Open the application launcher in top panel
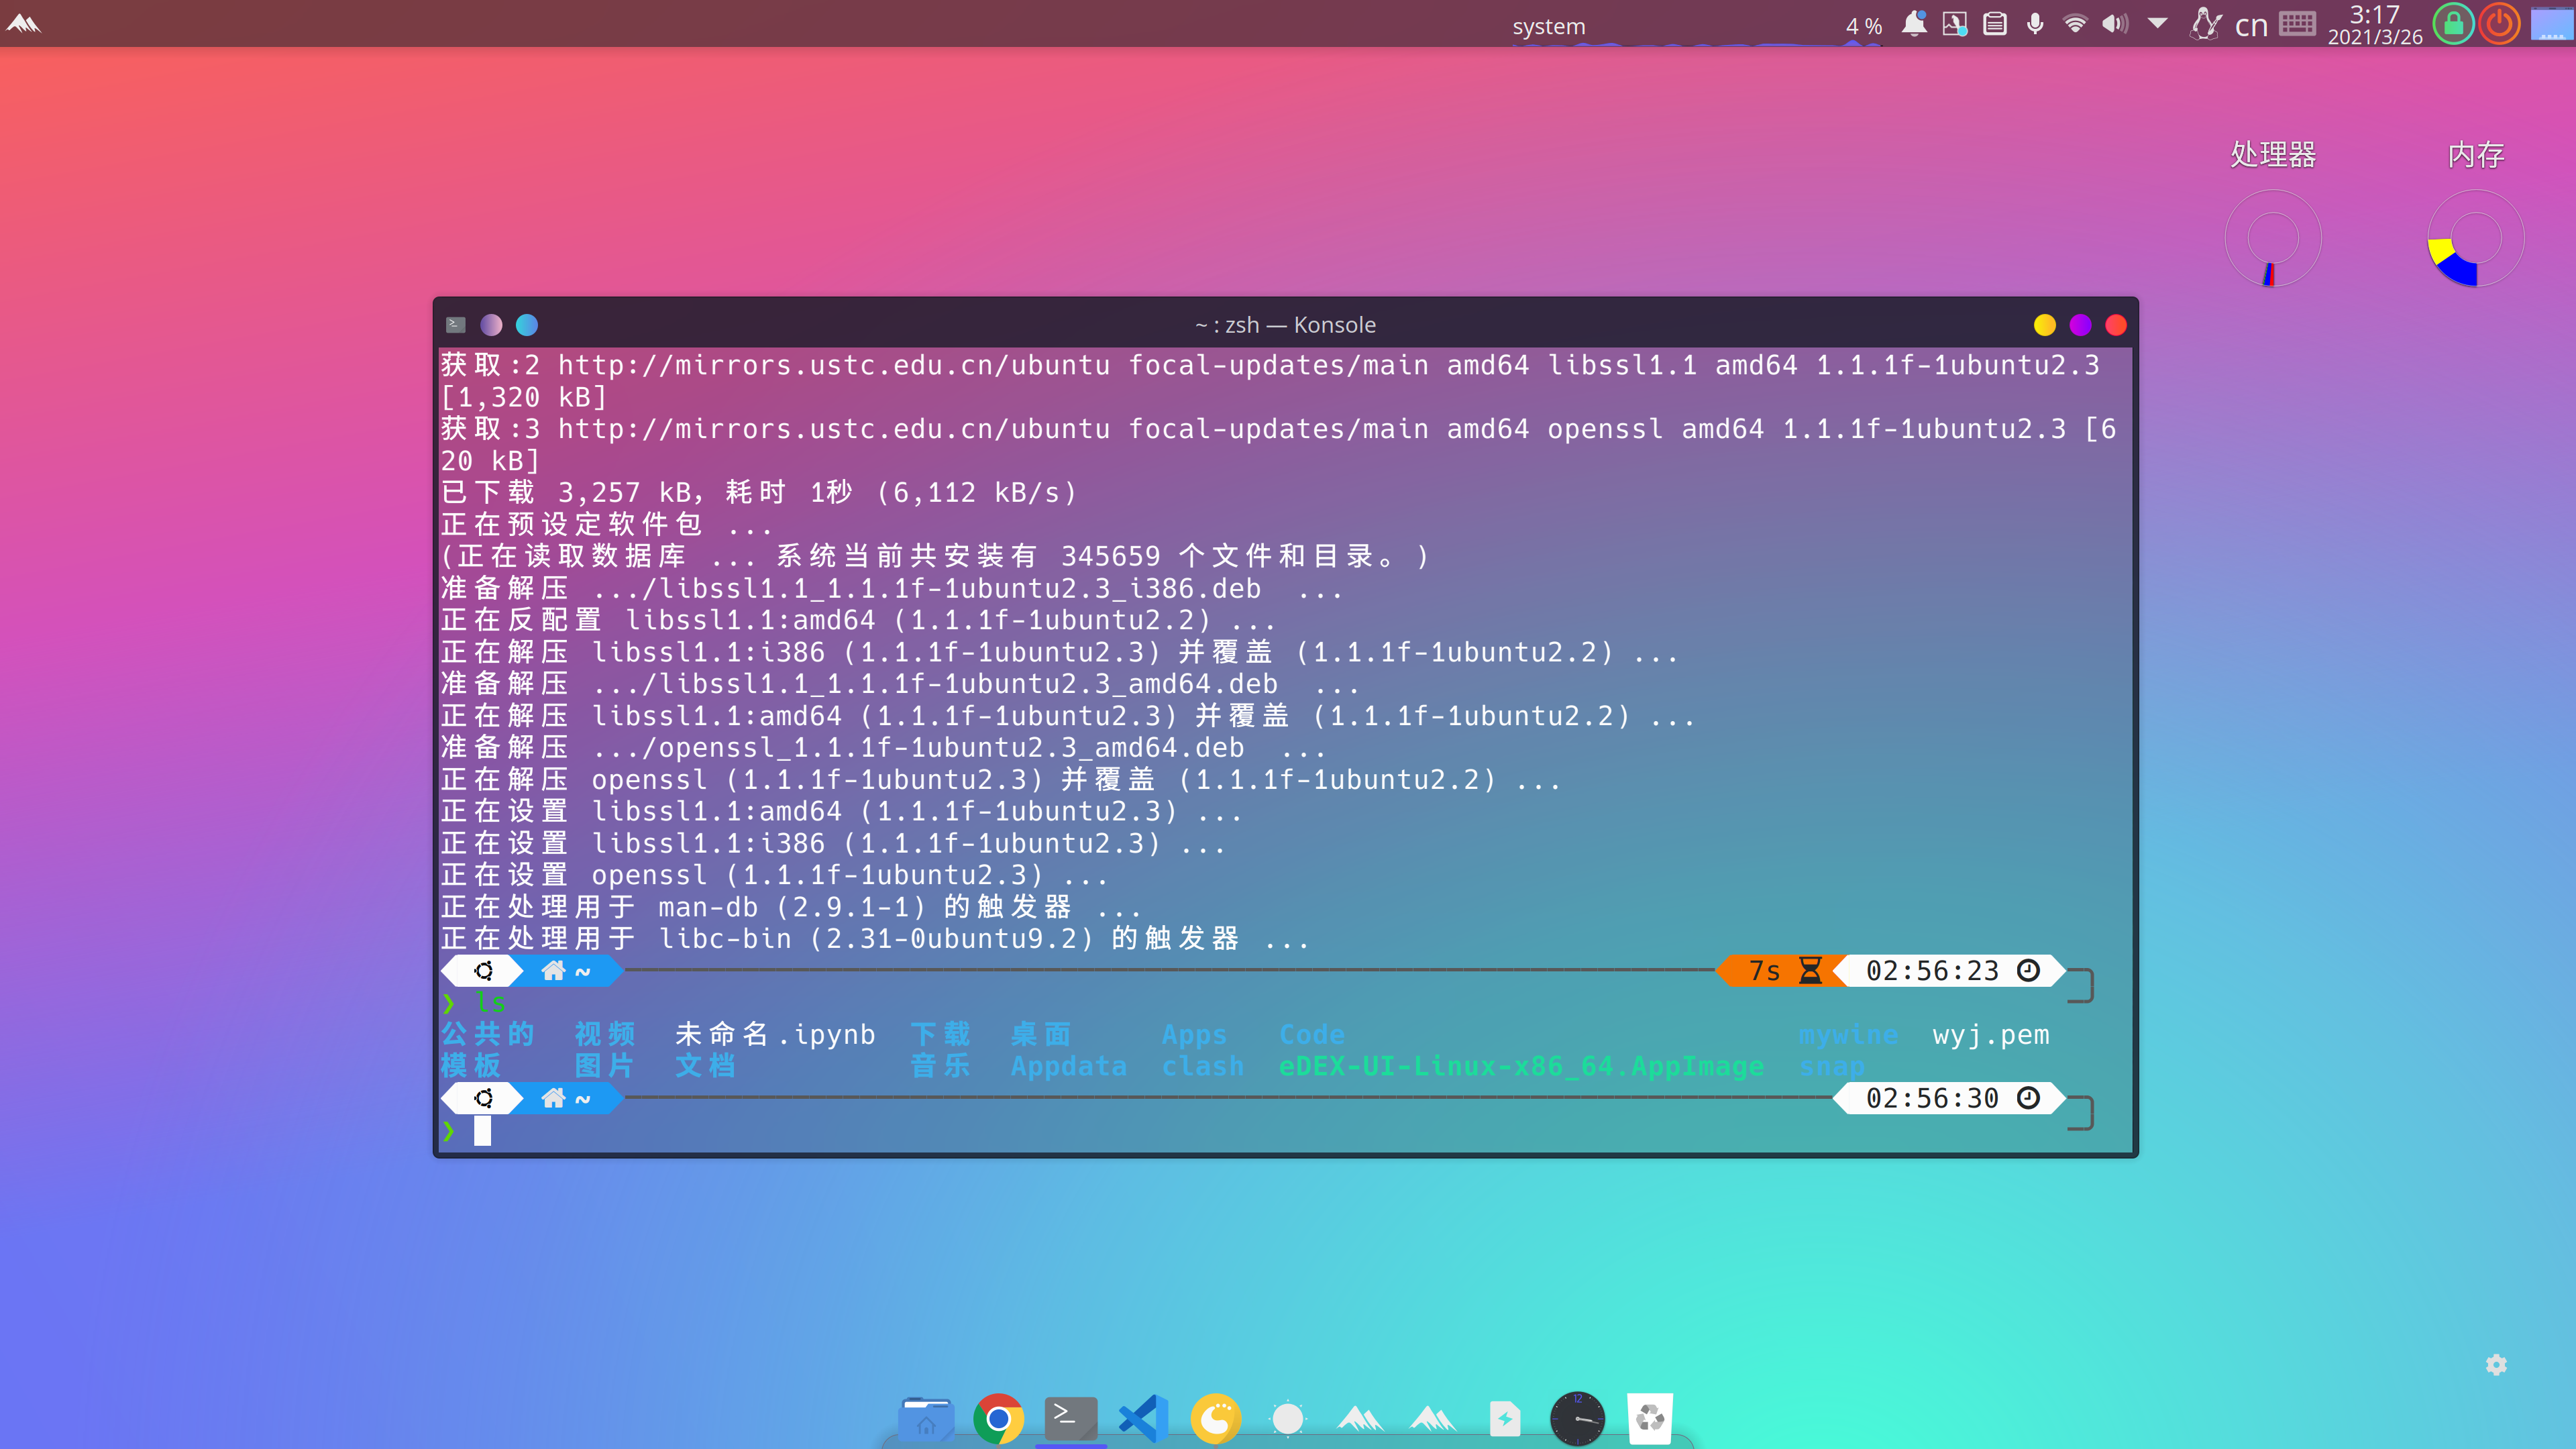The image size is (2576, 1449). (23, 23)
